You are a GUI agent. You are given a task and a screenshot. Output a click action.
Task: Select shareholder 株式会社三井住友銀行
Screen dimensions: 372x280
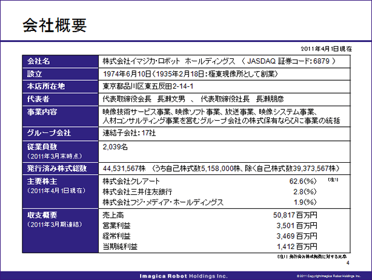138,192
